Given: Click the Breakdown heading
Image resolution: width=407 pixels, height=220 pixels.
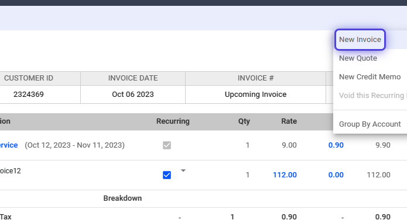Looking at the screenshot, I should 122,198.
